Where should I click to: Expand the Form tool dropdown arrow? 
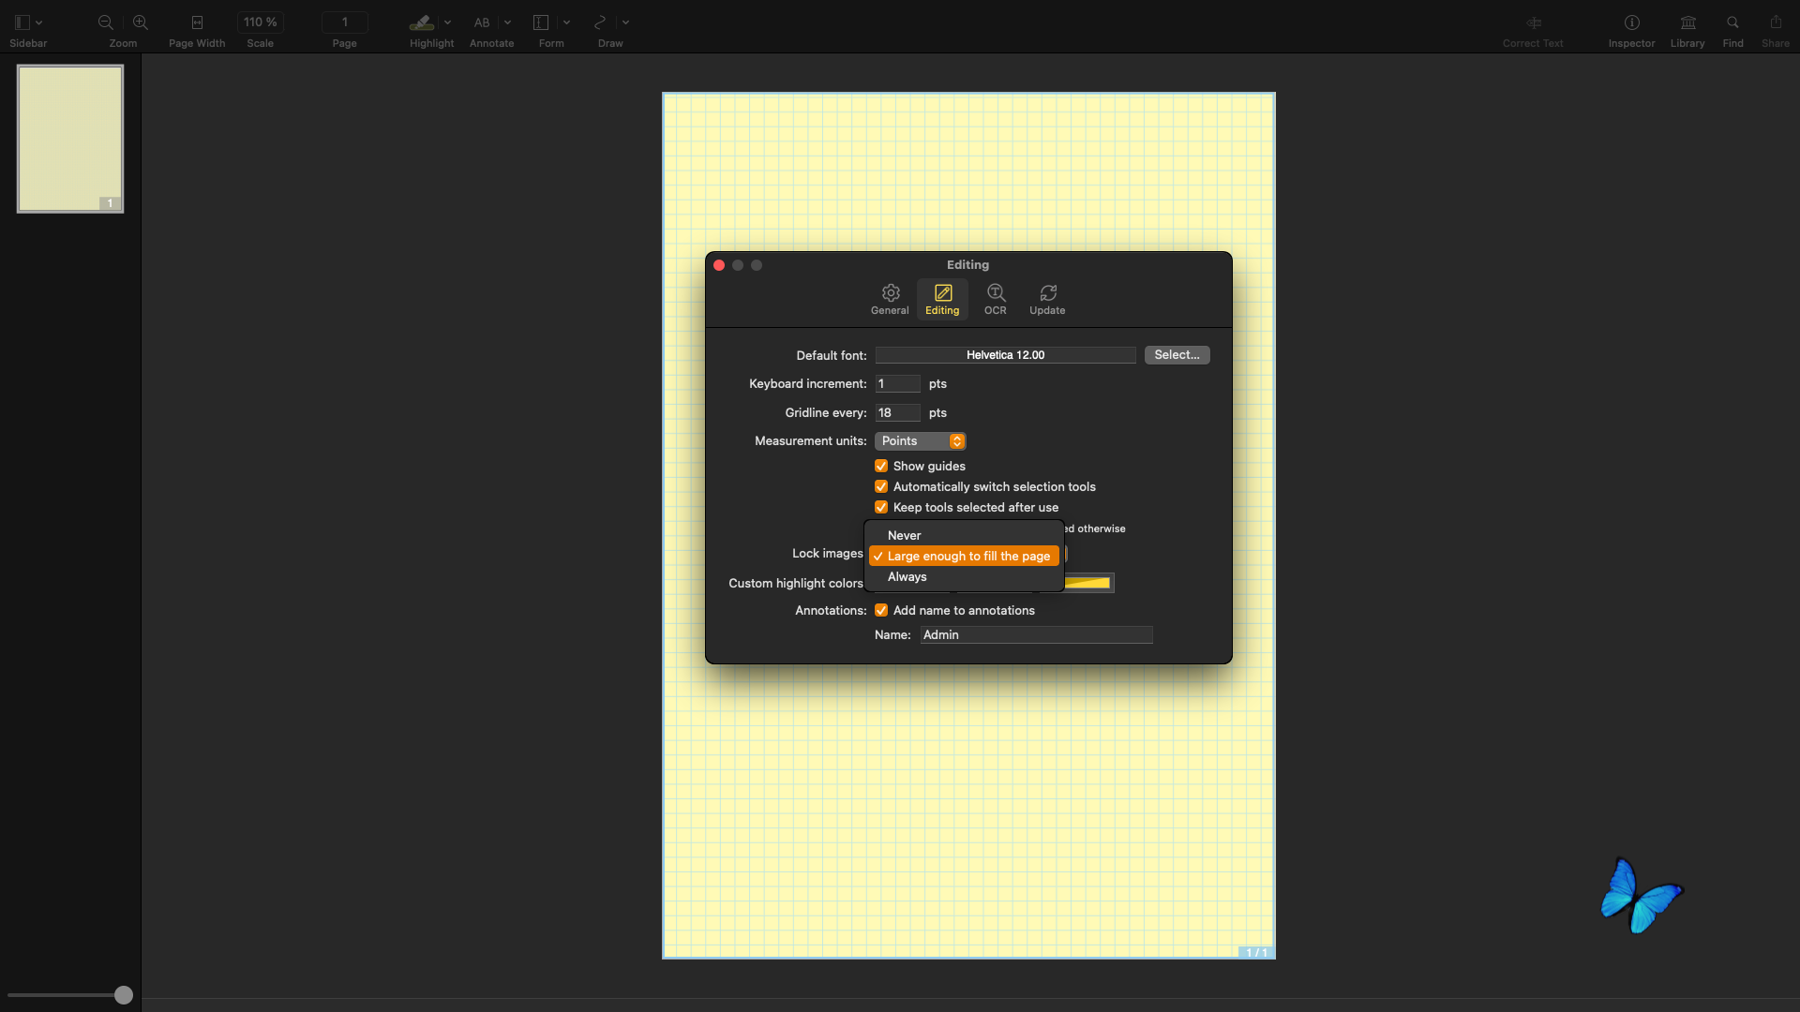[x=566, y=22]
